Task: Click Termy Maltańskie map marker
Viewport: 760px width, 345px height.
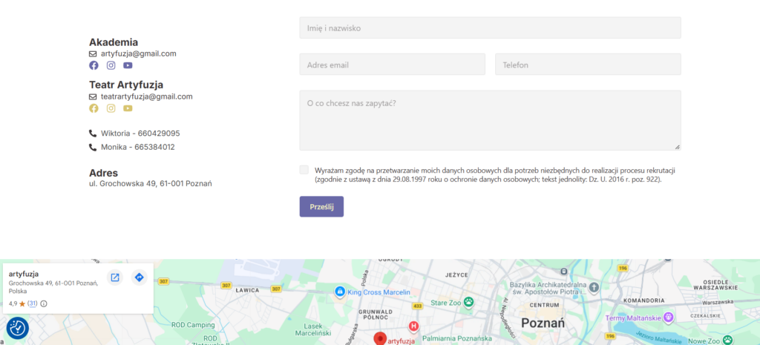Action: 669,318
